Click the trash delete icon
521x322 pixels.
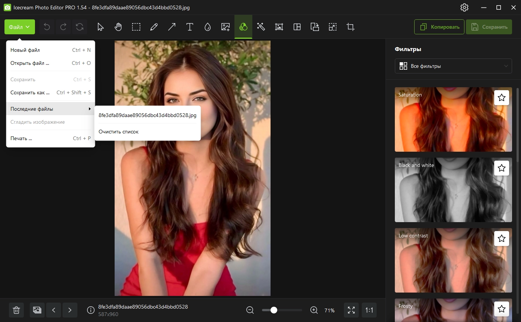(16, 310)
